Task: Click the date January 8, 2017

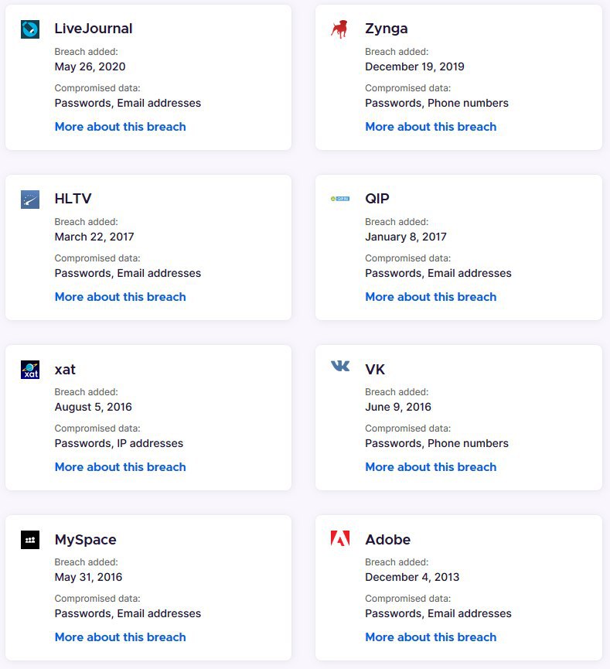Action: (x=406, y=237)
